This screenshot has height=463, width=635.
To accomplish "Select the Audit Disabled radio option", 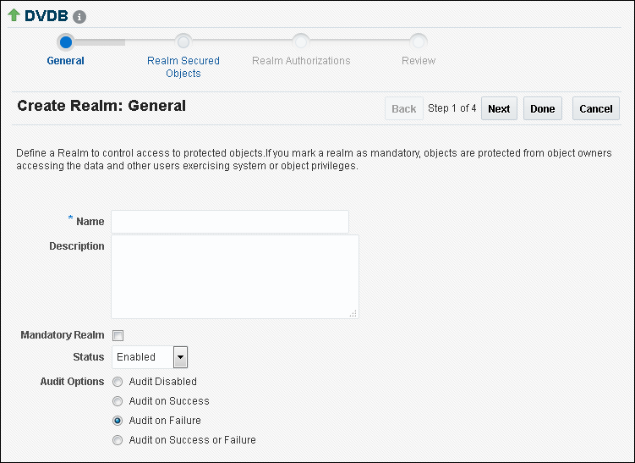I will (118, 382).
